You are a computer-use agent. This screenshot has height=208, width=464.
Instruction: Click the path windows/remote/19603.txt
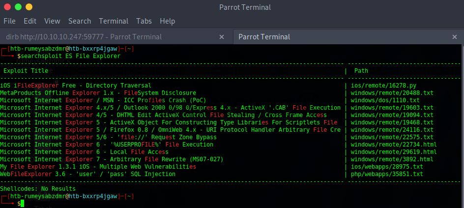(392, 108)
